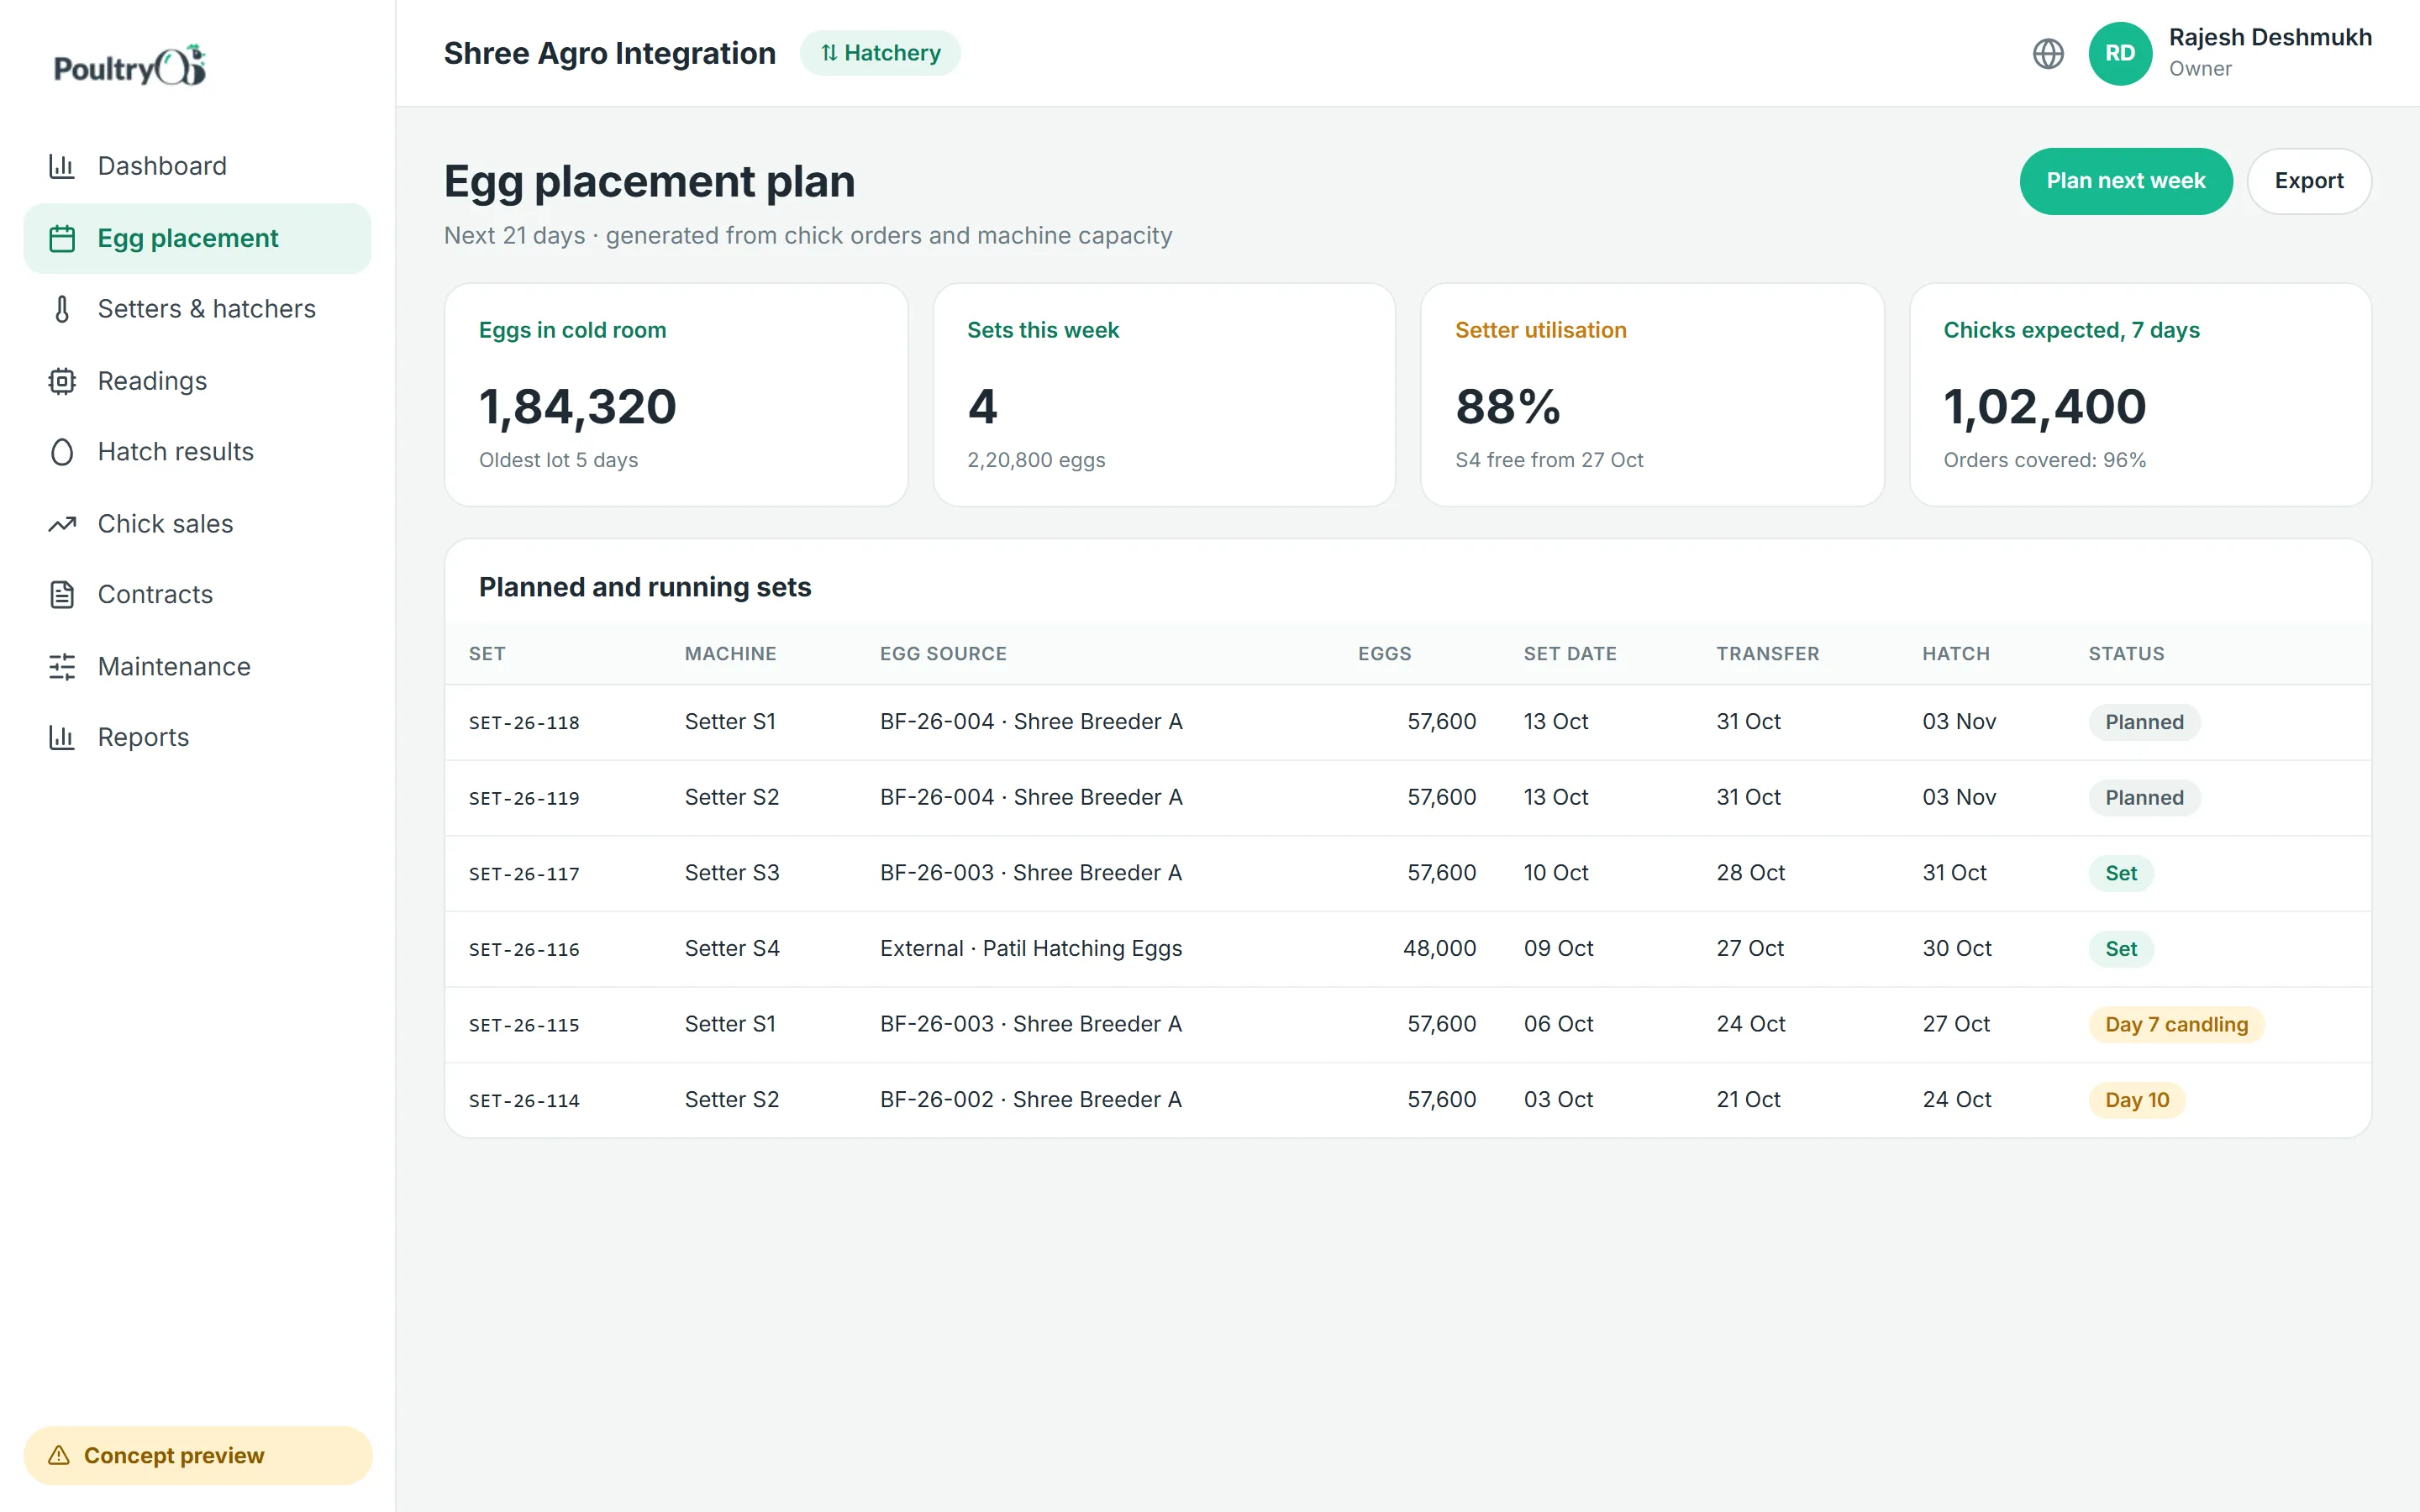Viewport: 2420px width, 1512px height.
Task: Open the Dashboard menu item
Action: coord(197,166)
